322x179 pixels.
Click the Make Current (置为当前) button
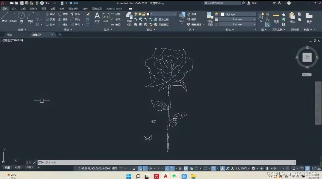click(x=161, y=19)
